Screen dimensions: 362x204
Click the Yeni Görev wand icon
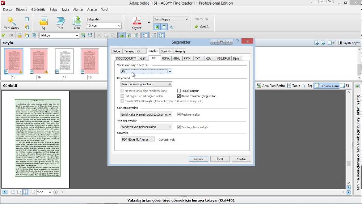11,21
